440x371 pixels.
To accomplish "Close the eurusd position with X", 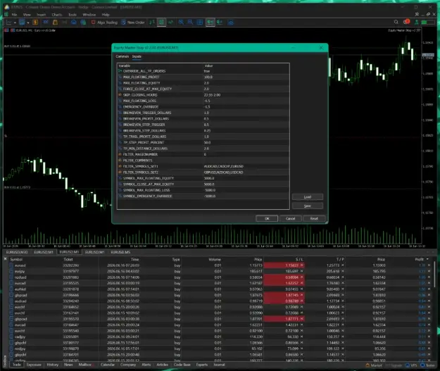I will [x=429, y=265].
